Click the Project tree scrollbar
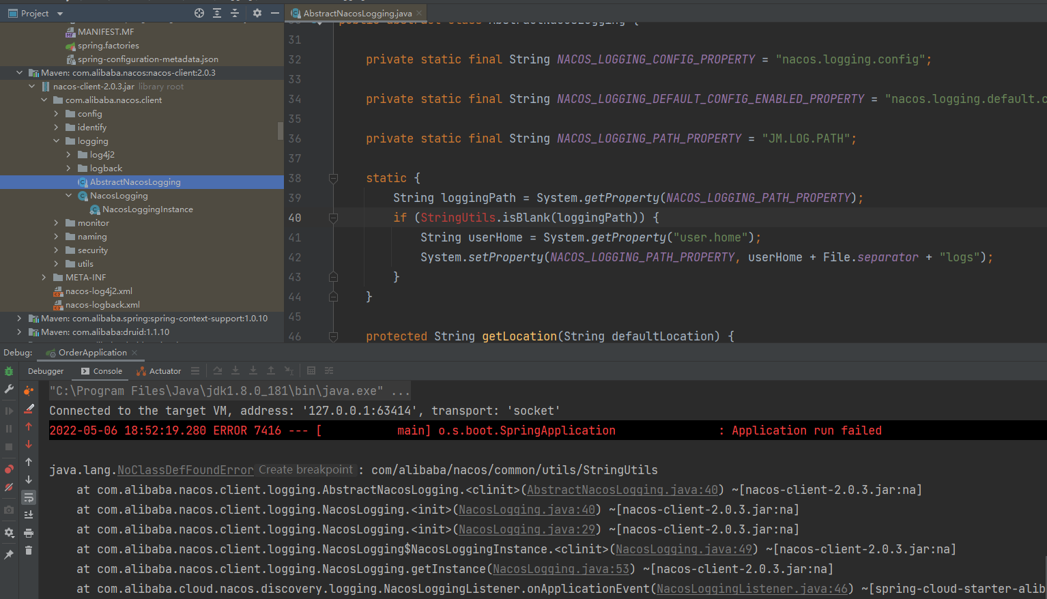Image resolution: width=1047 pixels, height=599 pixels. [x=280, y=130]
